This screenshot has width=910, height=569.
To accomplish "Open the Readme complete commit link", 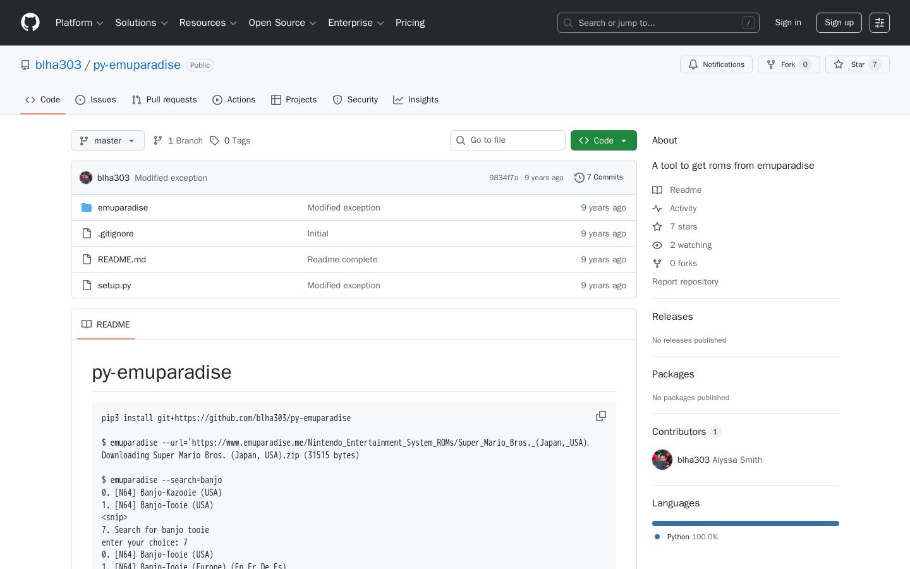I will [342, 259].
